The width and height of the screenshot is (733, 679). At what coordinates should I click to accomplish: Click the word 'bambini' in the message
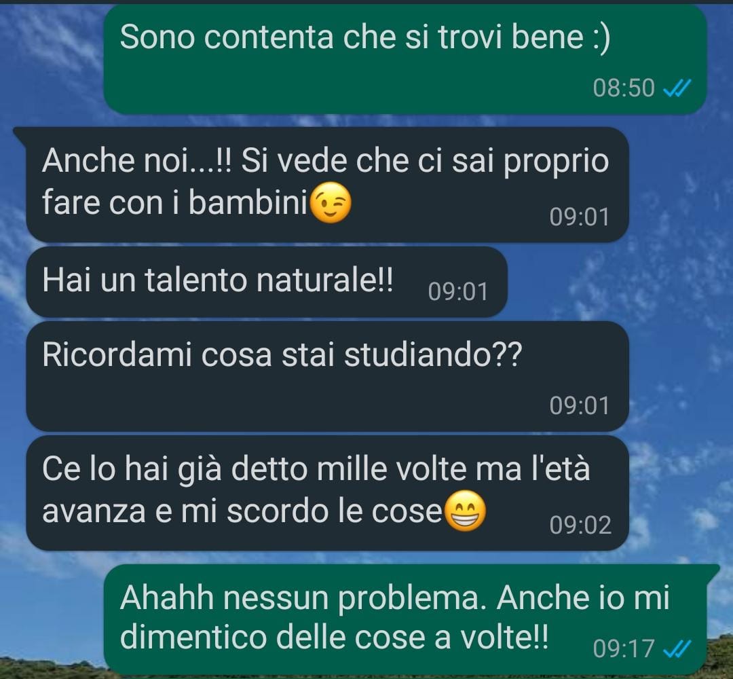pos(248,202)
